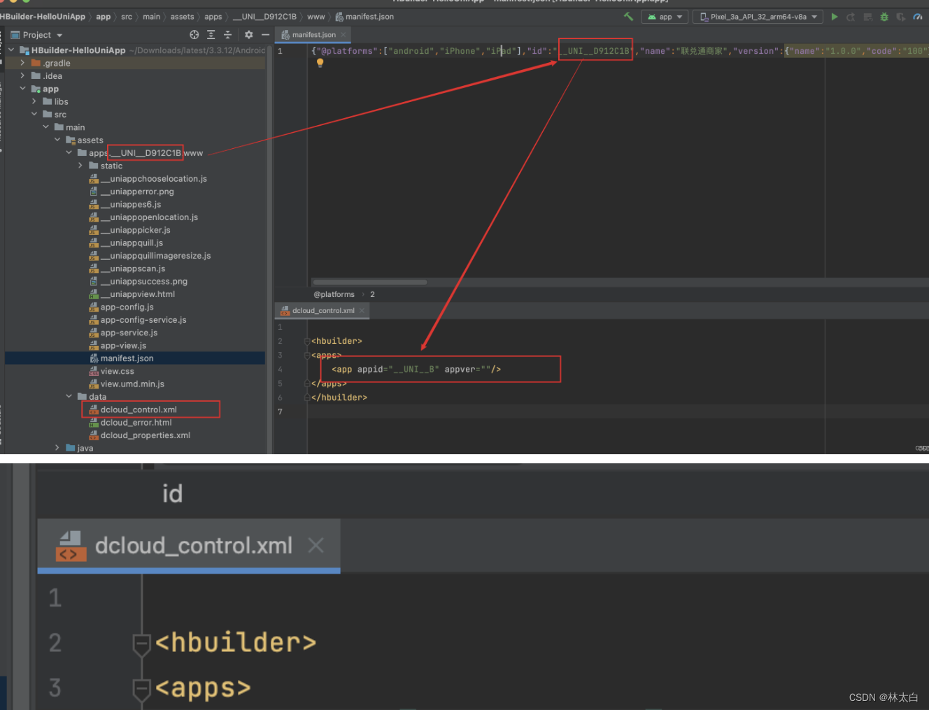Fold the <hbuilder> tag in enlarged editor
The image size is (929, 710).
click(142, 644)
